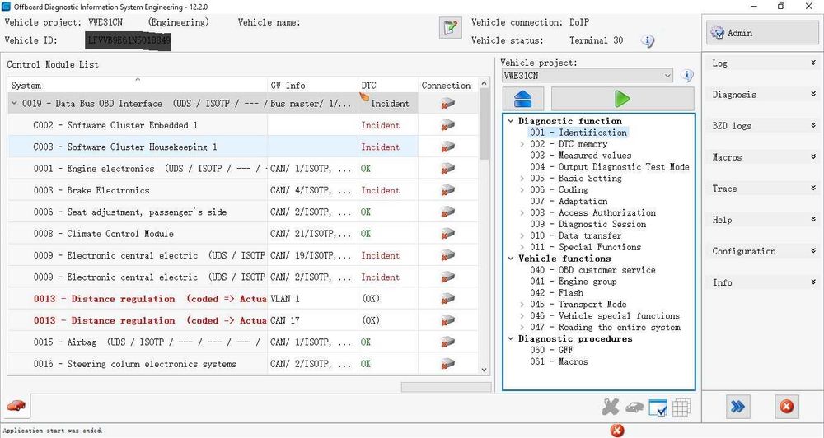824x438 pixels.
Task: Select 004 - Output Diagnostic Test Mode
Action: 609,167
